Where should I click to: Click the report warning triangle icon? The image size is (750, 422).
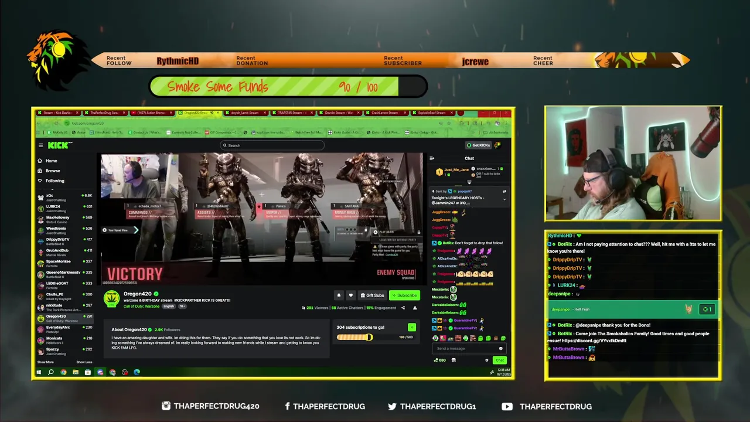[x=415, y=308]
